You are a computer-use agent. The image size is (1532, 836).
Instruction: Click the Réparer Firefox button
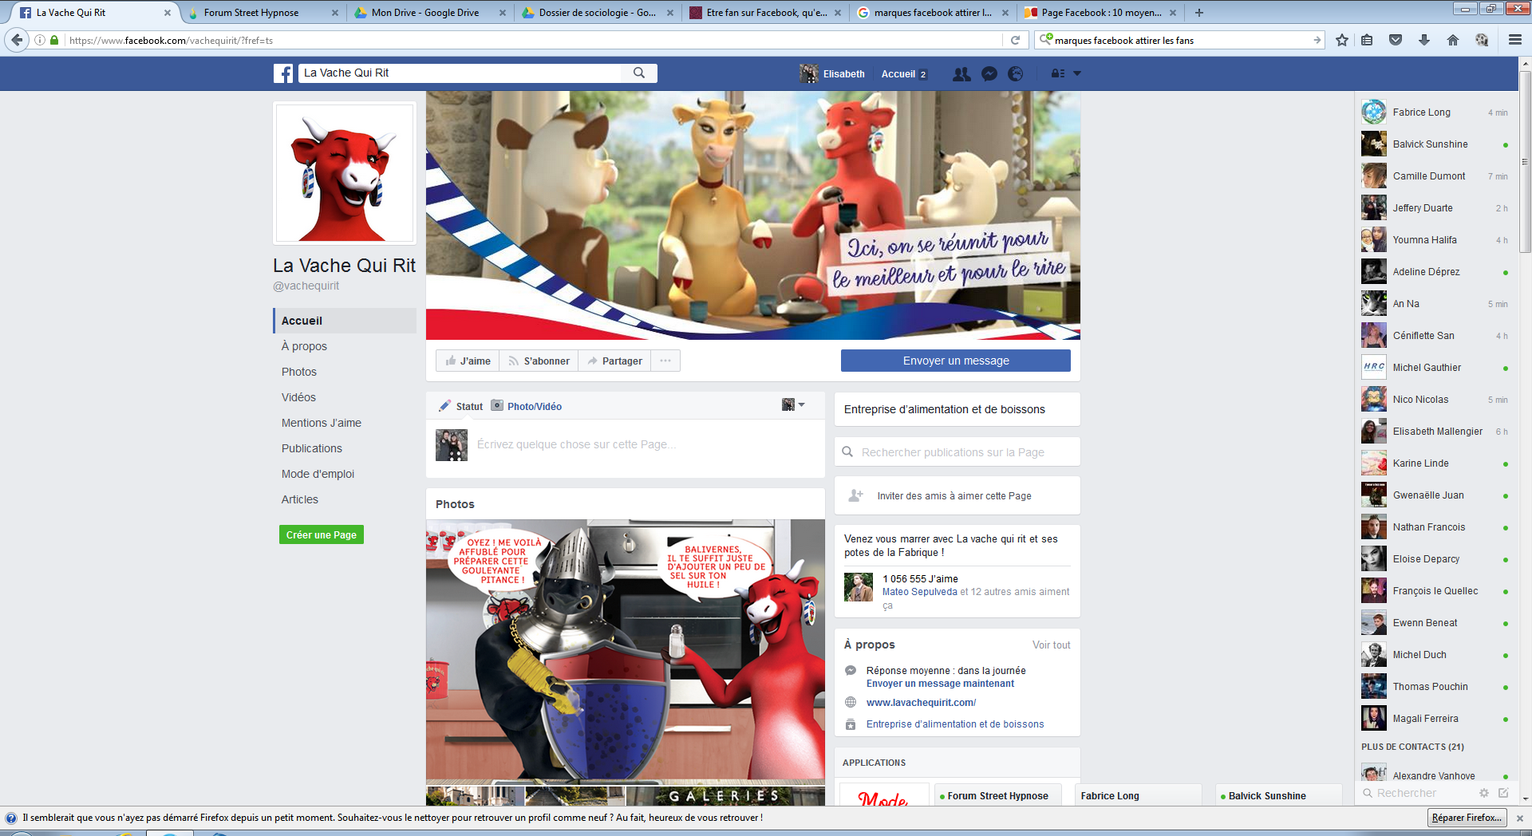pos(1467,818)
